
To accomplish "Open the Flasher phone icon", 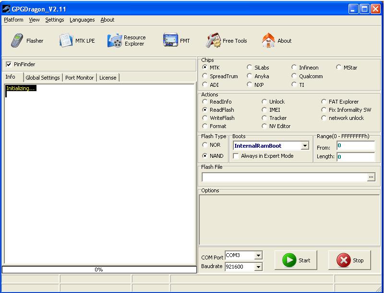I will pos(17,40).
